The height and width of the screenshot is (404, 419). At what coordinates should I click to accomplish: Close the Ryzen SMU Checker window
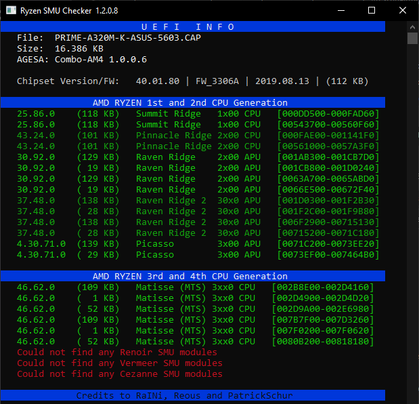403,10
